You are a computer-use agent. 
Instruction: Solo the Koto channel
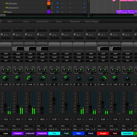(115, 53)
